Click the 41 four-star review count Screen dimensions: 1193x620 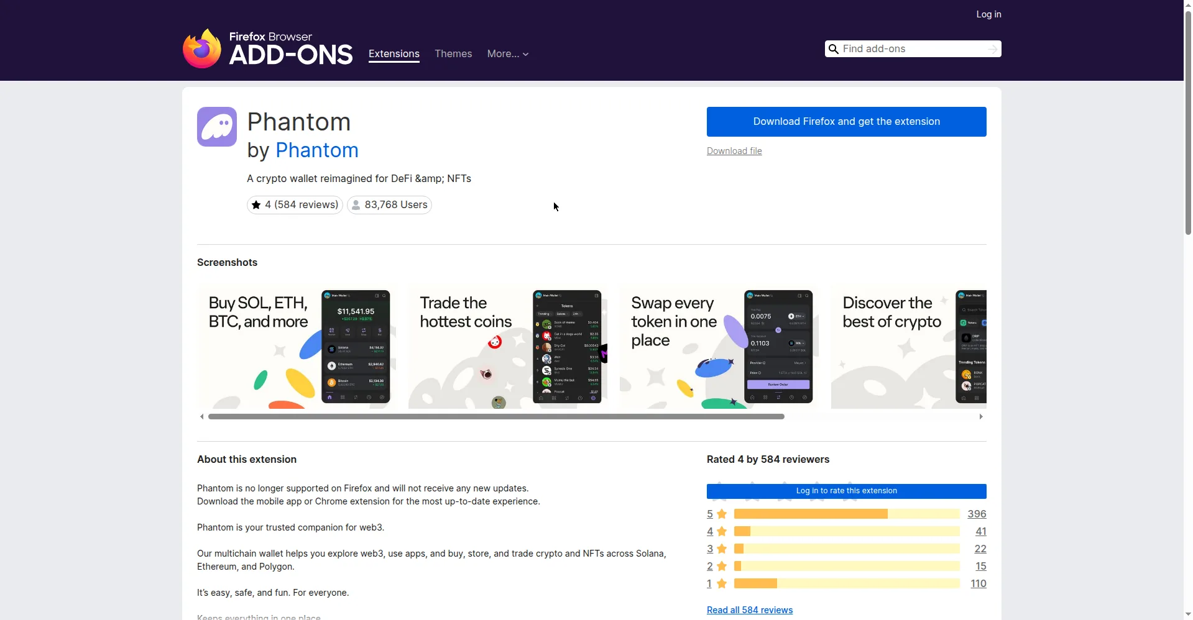[981, 532]
